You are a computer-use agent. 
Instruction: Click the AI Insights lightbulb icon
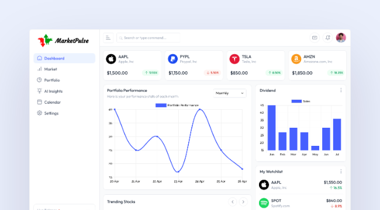coord(40,91)
